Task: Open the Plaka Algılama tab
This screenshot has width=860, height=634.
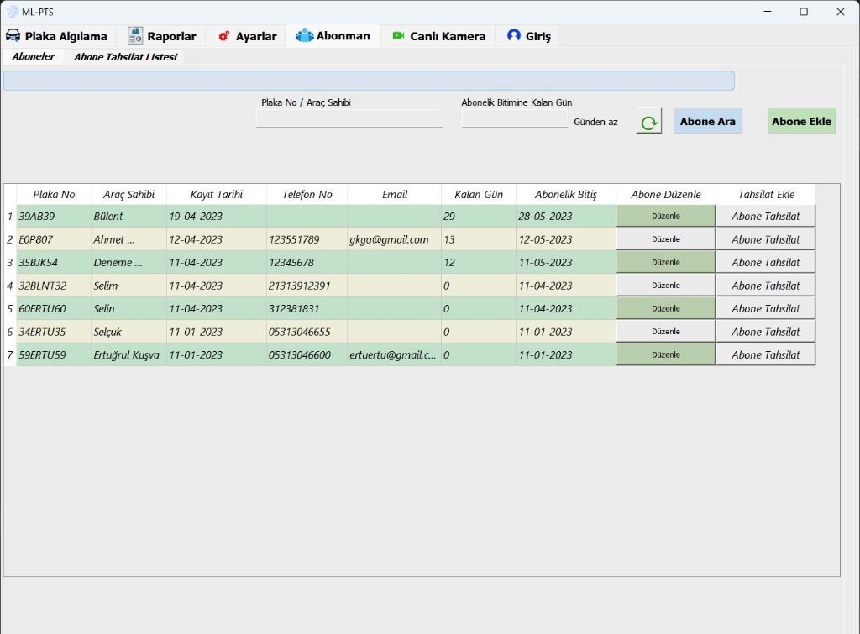Action: [58, 36]
